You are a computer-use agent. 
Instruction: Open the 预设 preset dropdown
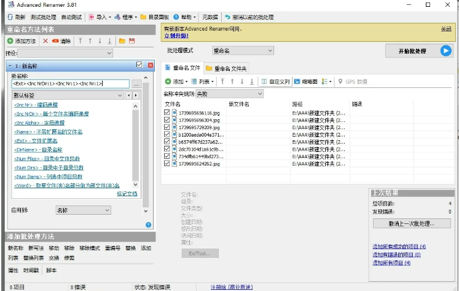pyautogui.click(x=65, y=53)
